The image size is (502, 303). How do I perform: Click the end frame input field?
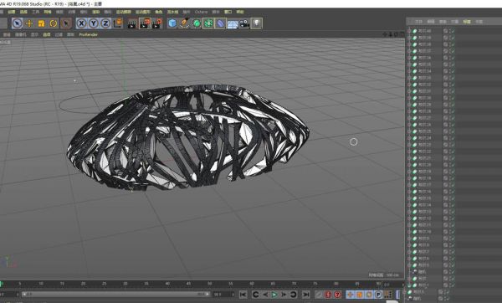(223, 294)
